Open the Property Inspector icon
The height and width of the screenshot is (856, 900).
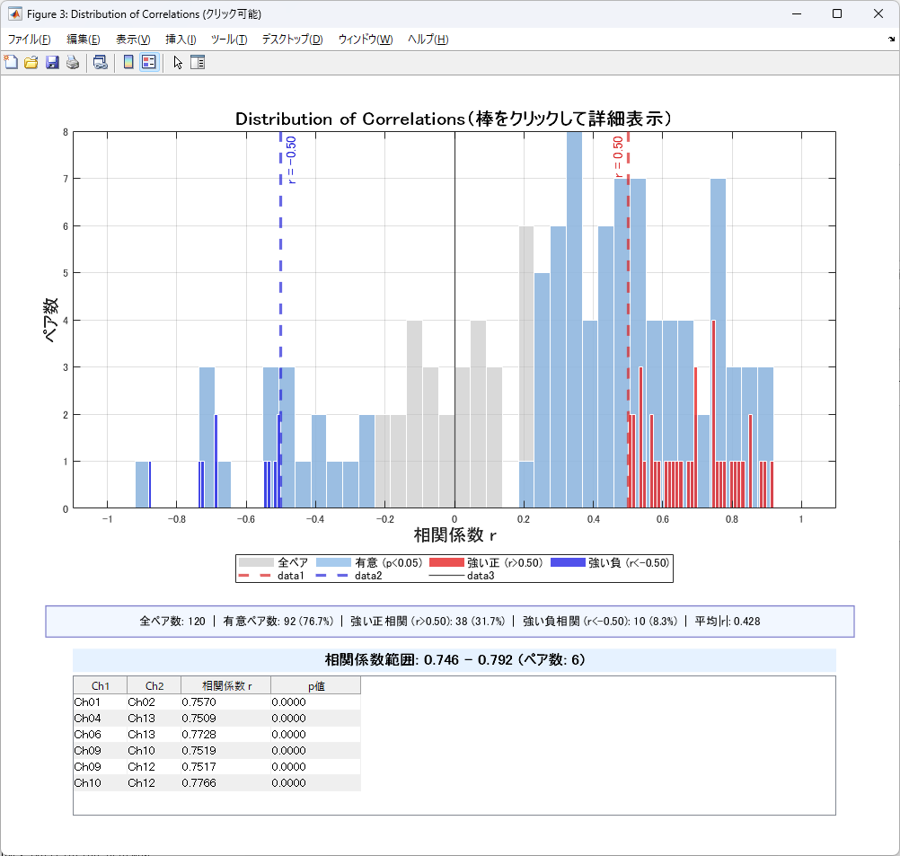point(198,62)
